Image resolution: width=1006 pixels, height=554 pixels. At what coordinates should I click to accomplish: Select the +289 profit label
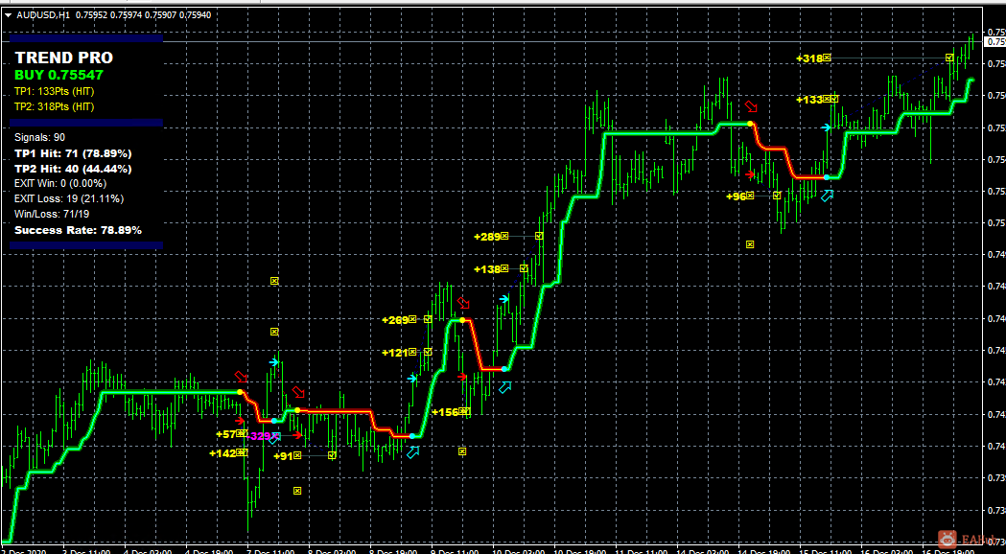[487, 237]
